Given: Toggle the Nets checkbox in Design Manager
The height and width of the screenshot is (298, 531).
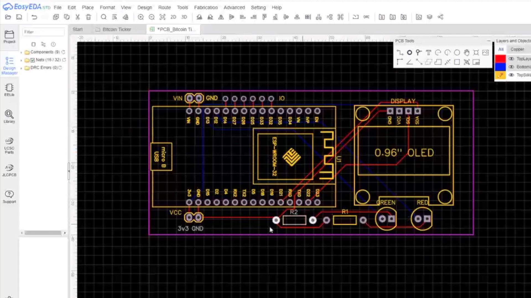Looking at the screenshot, I should [x=33, y=60].
